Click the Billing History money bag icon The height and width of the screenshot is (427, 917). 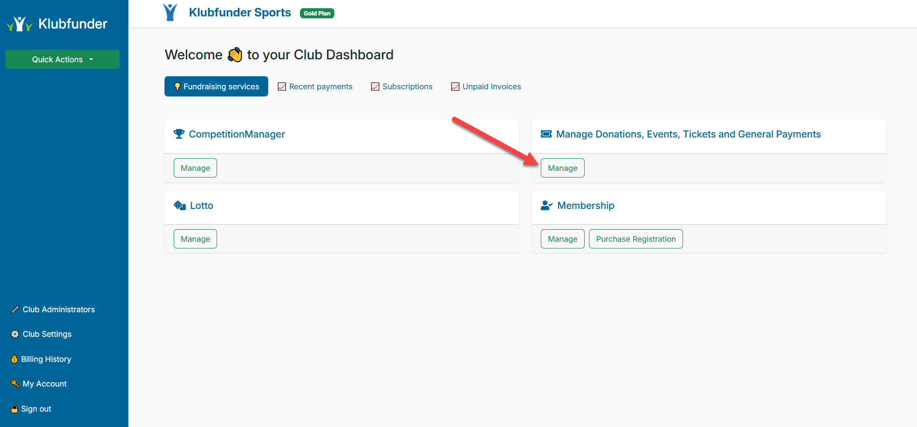pos(14,359)
